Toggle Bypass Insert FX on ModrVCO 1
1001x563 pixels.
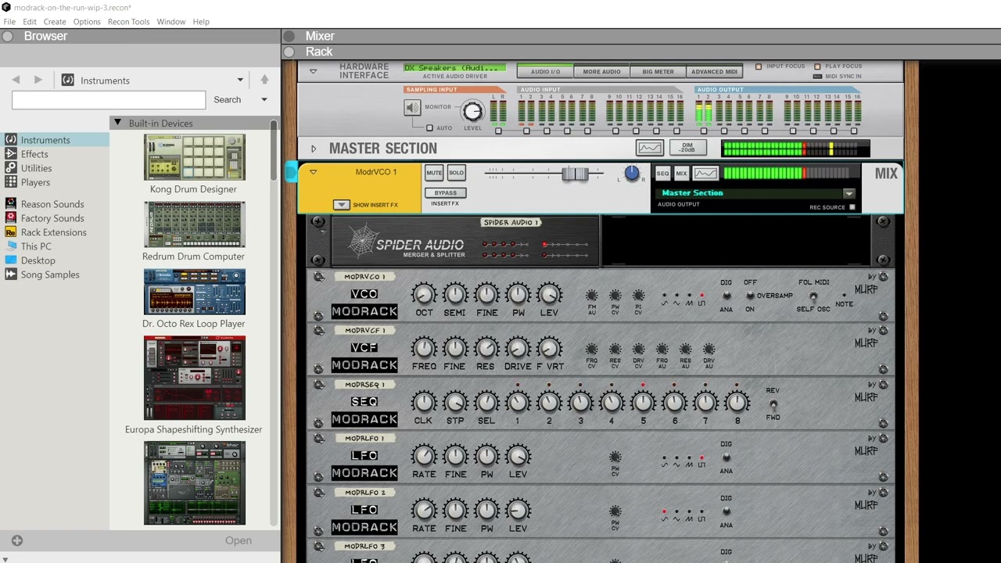(x=446, y=192)
